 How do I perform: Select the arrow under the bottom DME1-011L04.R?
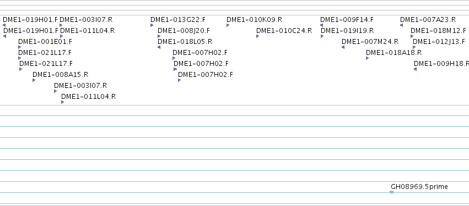tap(62, 102)
